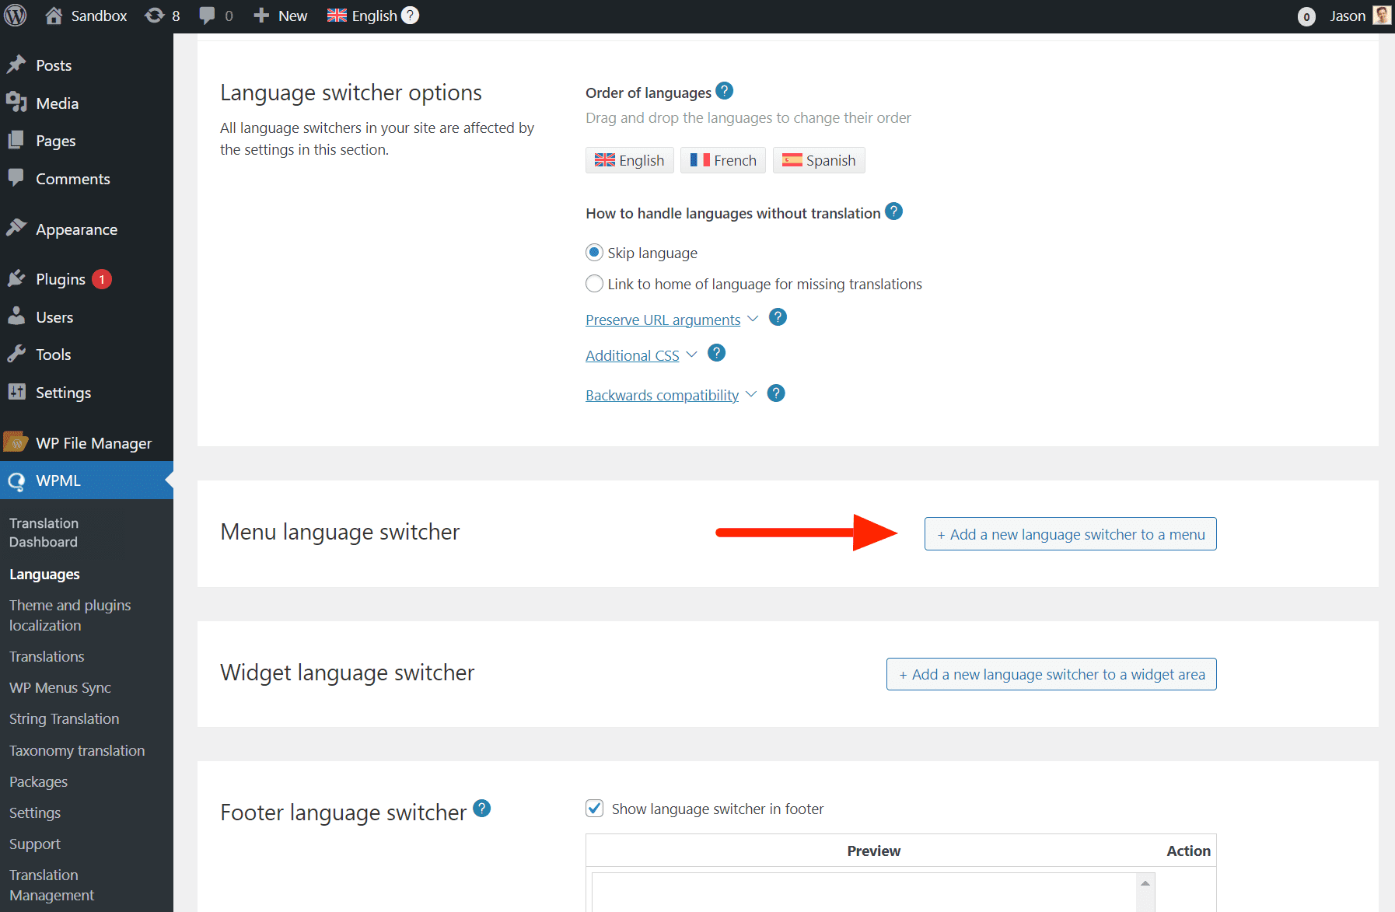Screen dimensions: 1395x912
Task: Click the Plugins update badge 1
Action: point(102,279)
